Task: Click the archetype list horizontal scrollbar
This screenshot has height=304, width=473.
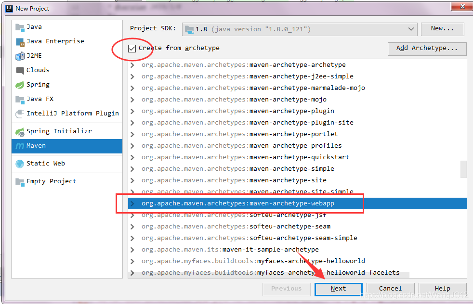Action: (268, 275)
